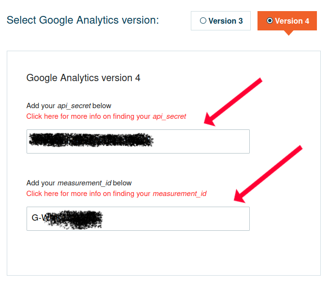Click the G- prefixed measurement ID value

67,219
